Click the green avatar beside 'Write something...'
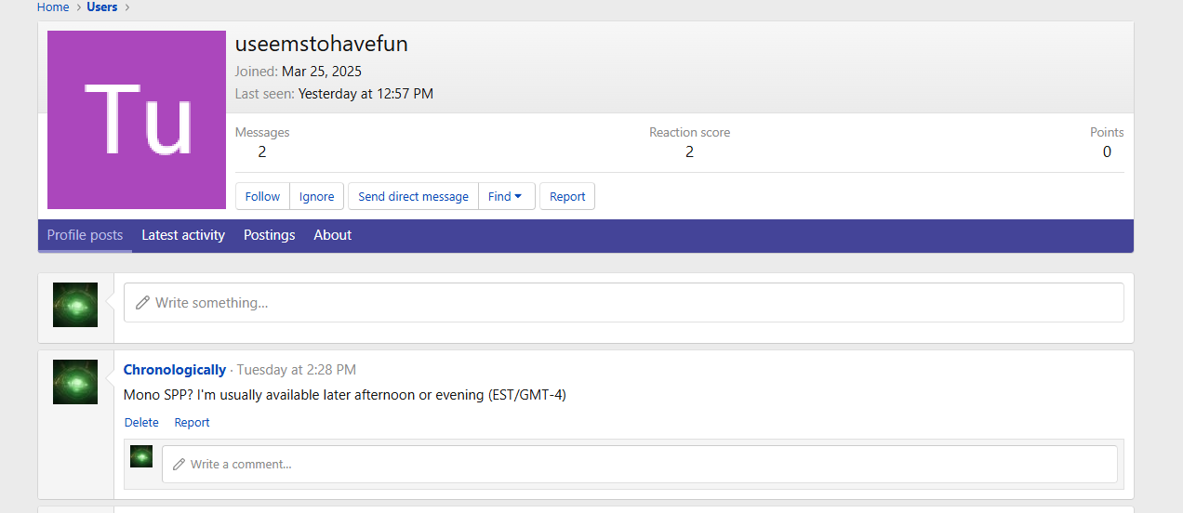Screen dimensions: 1183x513 click(x=75, y=305)
